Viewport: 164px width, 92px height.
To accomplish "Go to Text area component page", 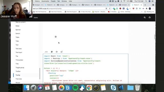I will 18,49.
